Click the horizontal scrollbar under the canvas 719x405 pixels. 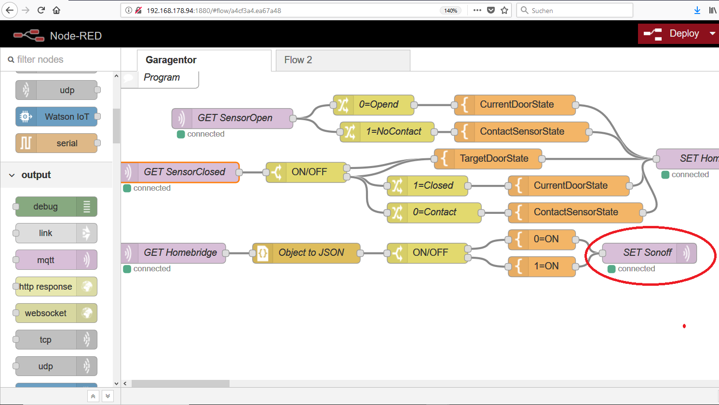coord(180,383)
